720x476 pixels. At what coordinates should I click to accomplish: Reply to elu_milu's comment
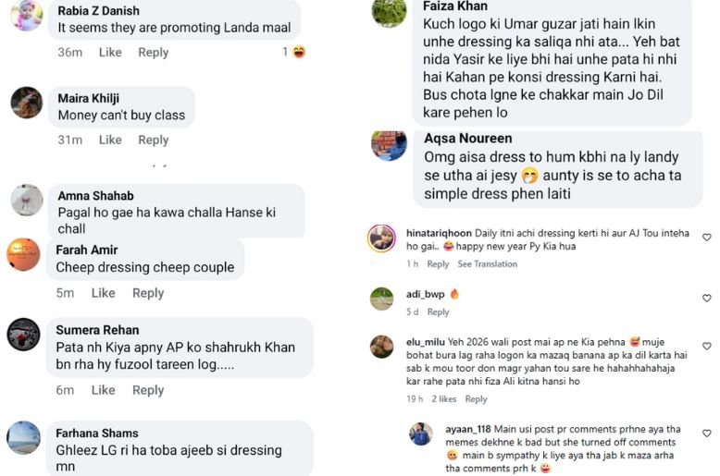[476, 399]
